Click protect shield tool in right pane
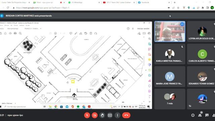The width and height of the screenshot is (215, 121). click(x=149, y=86)
